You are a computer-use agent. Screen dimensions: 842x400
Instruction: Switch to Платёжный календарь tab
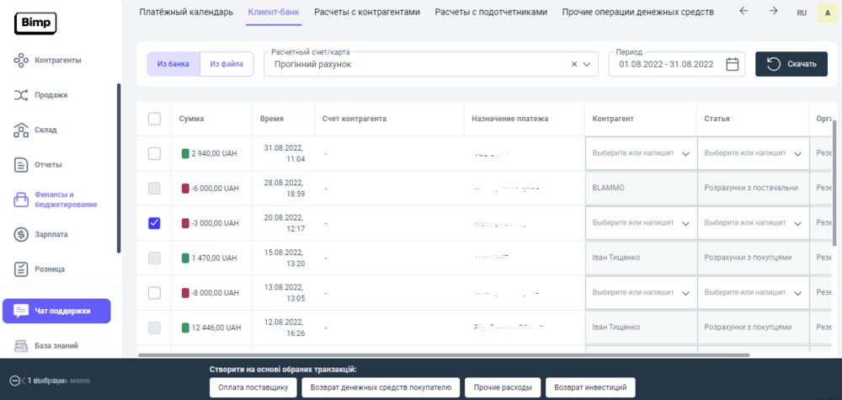click(x=185, y=12)
